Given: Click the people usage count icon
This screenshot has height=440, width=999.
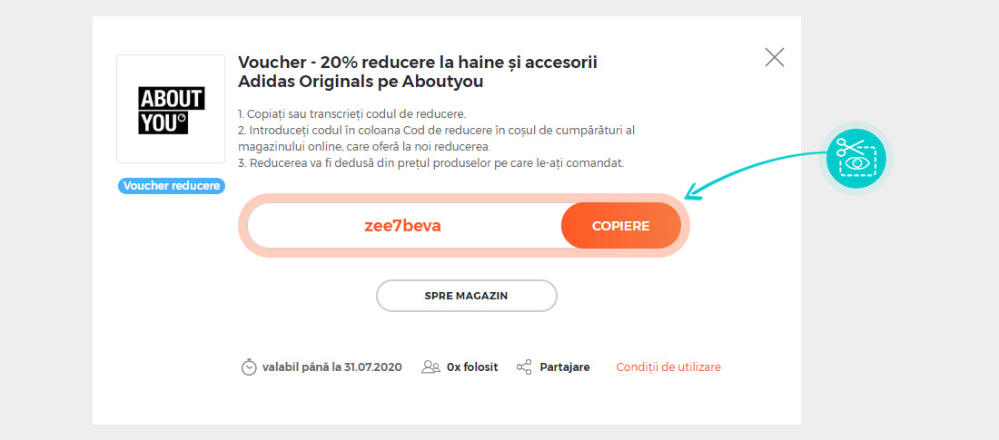Looking at the screenshot, I should tap(430, 367).
